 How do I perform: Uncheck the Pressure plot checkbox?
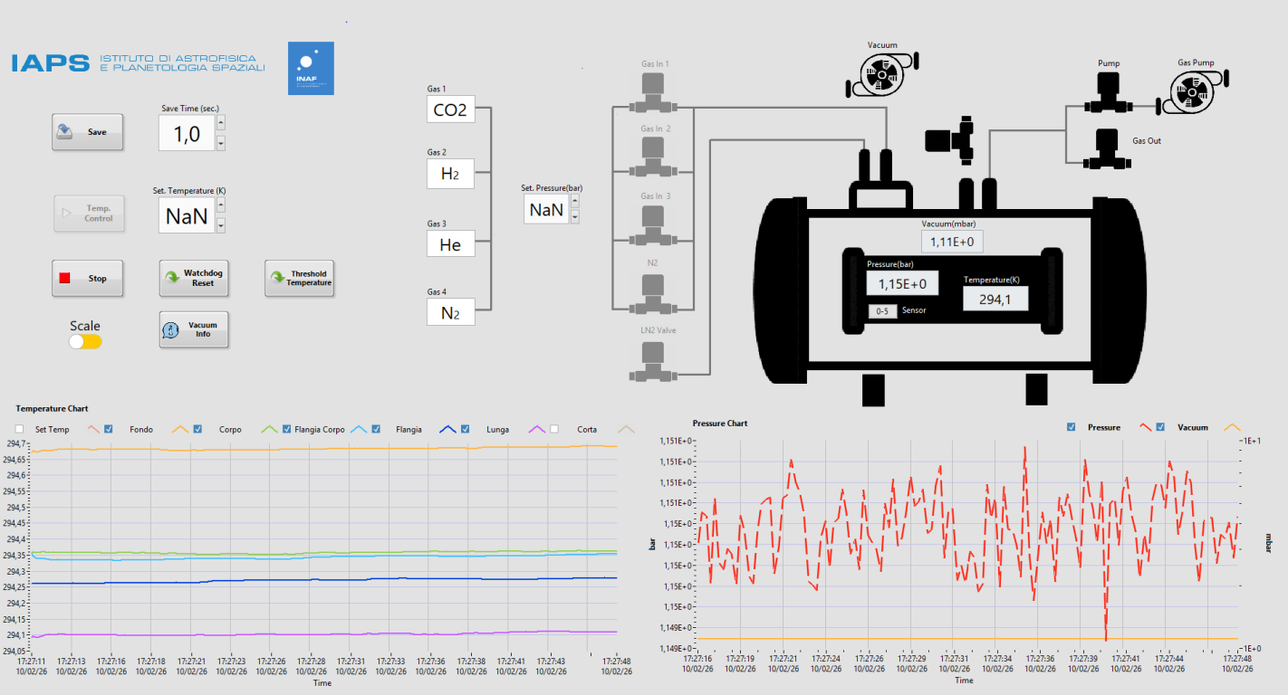[x=1072, y=427]
